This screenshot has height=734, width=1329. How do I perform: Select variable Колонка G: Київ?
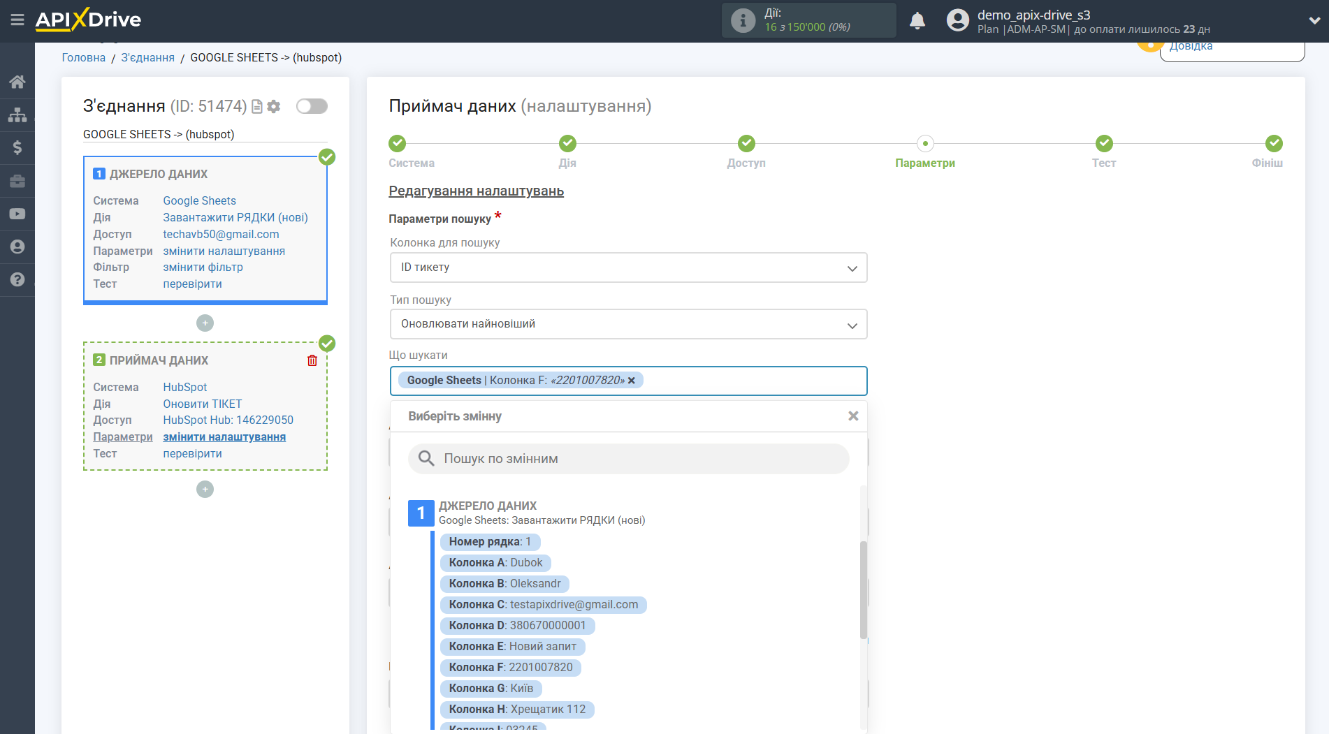(x=491, y=688)
